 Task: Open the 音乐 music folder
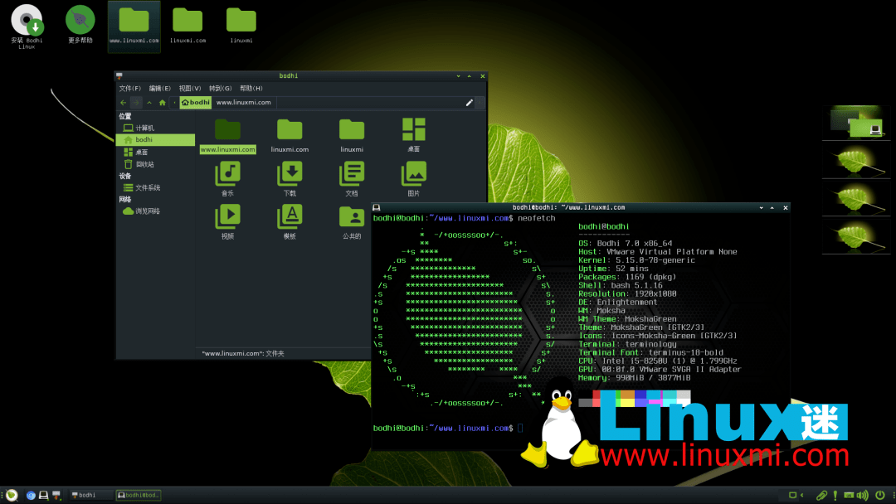pos(227,174)
